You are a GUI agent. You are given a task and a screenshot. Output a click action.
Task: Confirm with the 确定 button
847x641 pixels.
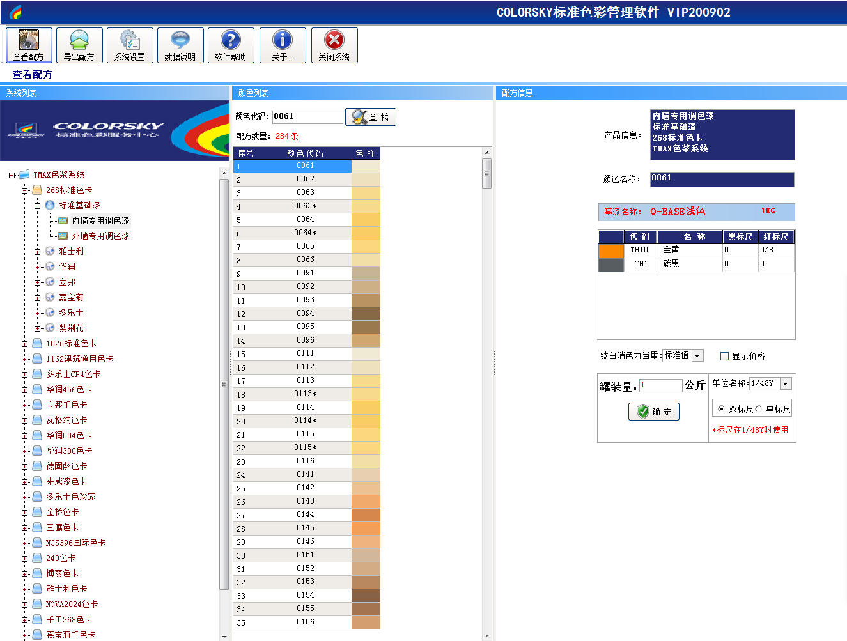(x=654, y=412)
